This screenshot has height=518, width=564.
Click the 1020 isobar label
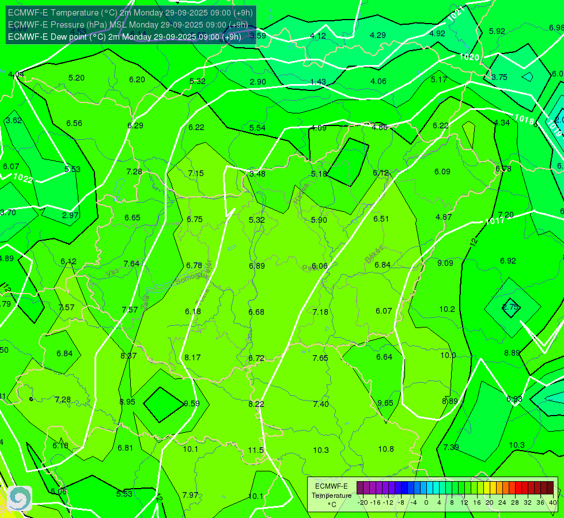tap(469, 57)
